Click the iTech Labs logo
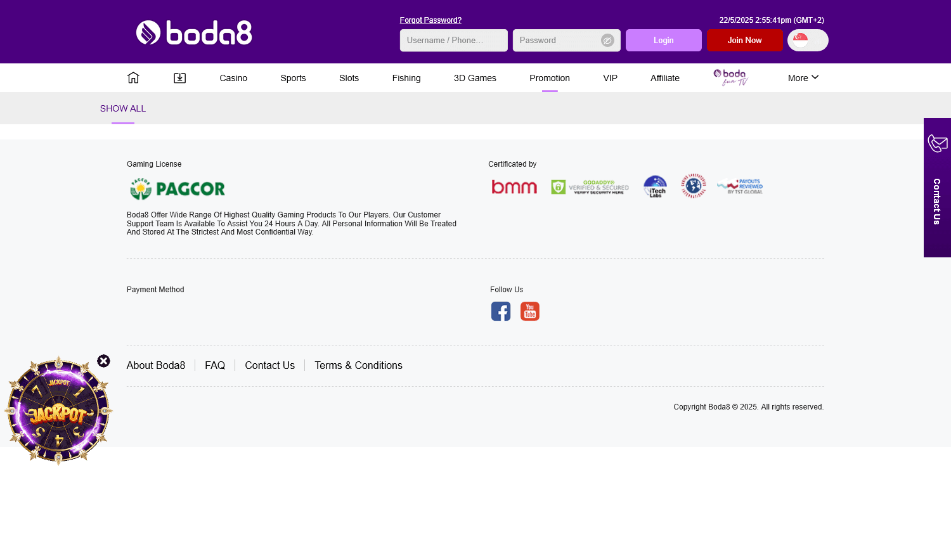Image resolution: width=951 pixels, height=535 pixels. [656, 187]
